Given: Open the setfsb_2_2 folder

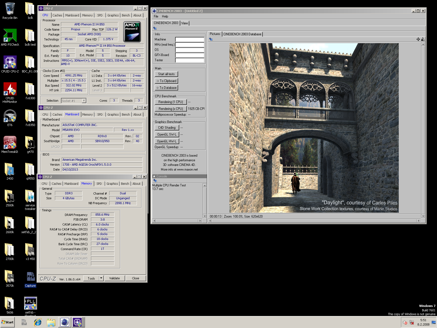Looking at the screenshot, I should 29,225.
